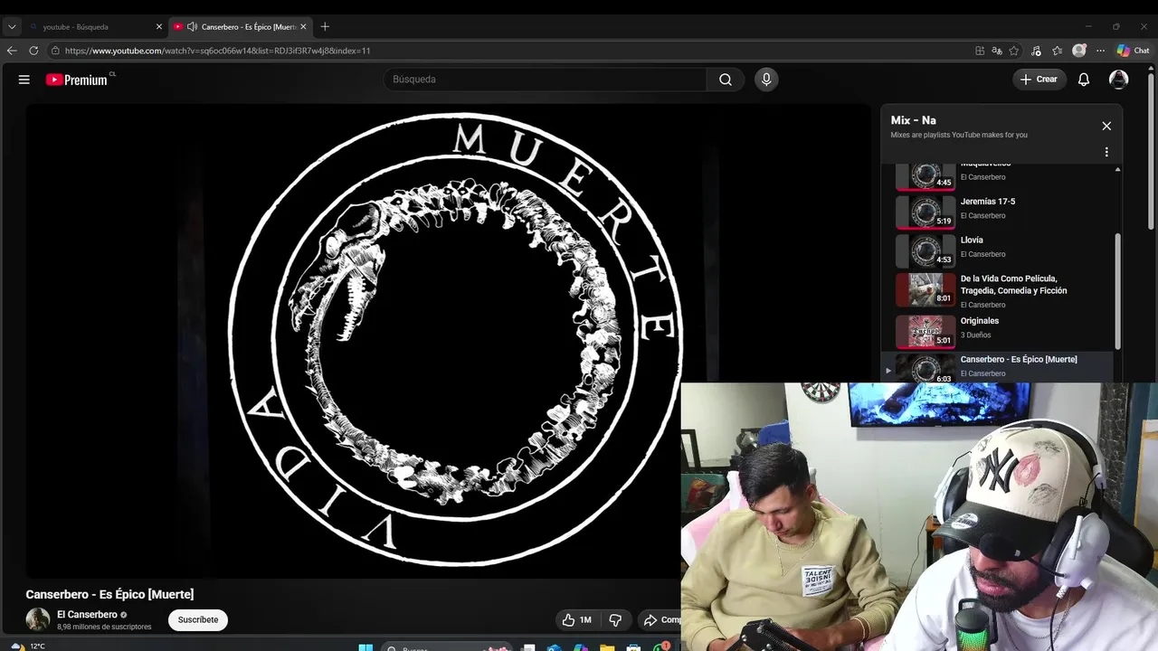
Task: Open Edge app/extension icon in address bar
Action: pyautogui.click(x=980, y=51)
